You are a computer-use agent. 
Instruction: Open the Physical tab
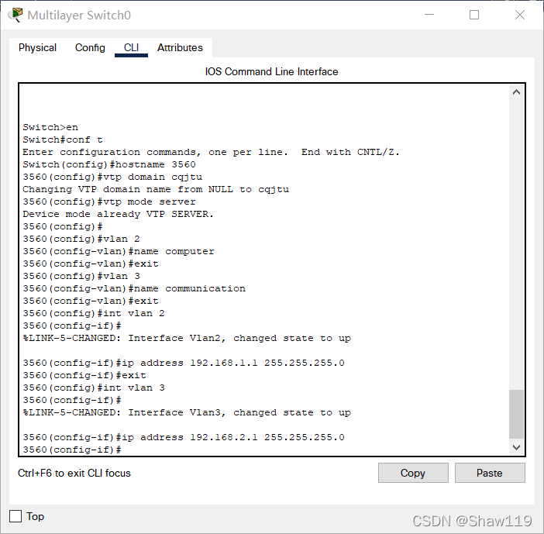pos(37,47)
